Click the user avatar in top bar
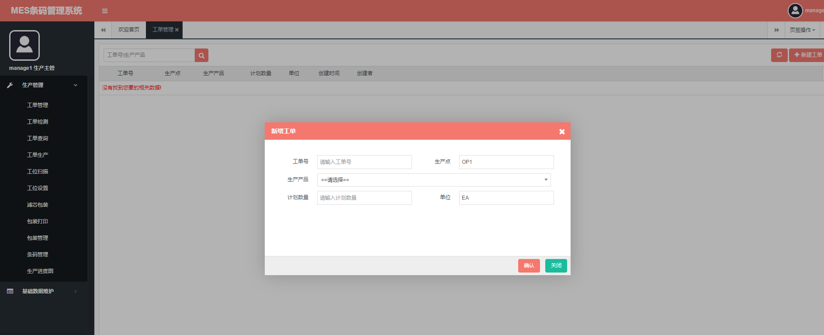 click(x=795, y=10)
